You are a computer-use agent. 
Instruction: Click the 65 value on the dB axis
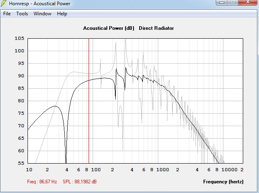click(x=21, y=138)
